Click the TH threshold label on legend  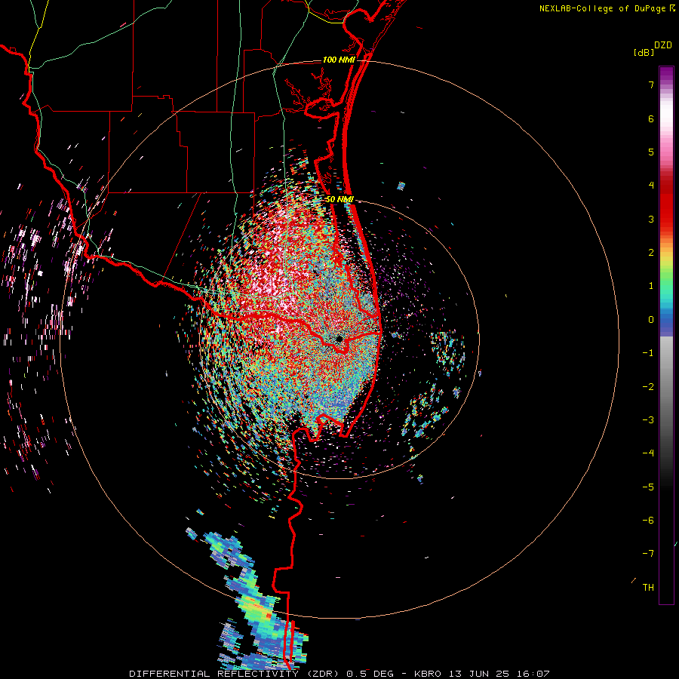[648, 588]
